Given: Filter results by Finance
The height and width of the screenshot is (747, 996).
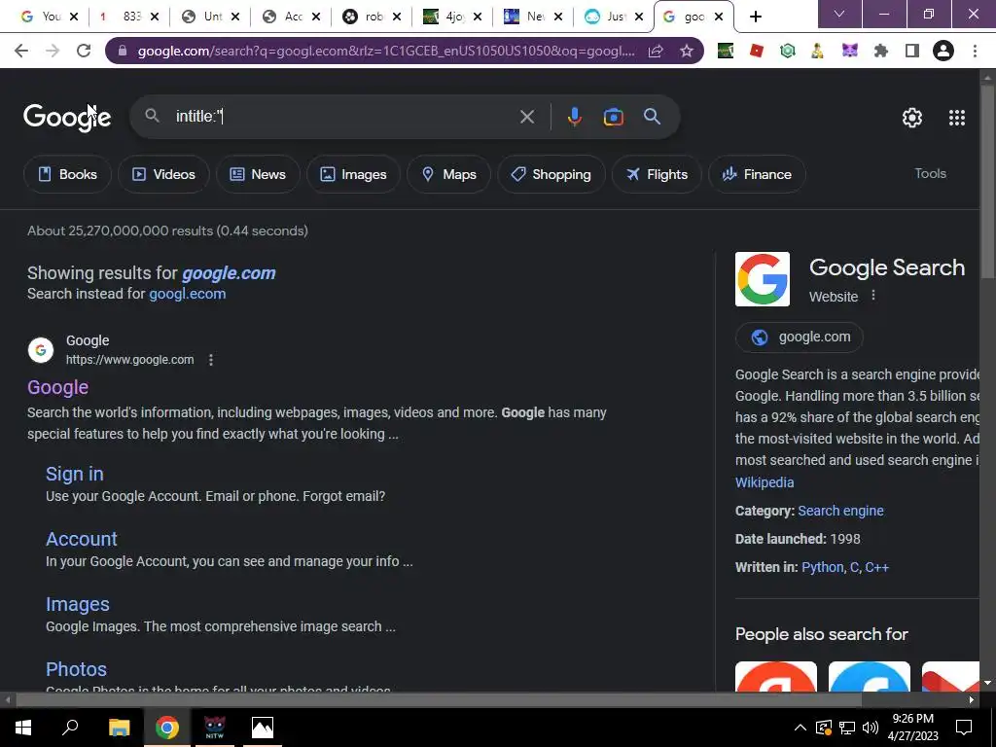Looking at the screenshot, I should [757, 174].
